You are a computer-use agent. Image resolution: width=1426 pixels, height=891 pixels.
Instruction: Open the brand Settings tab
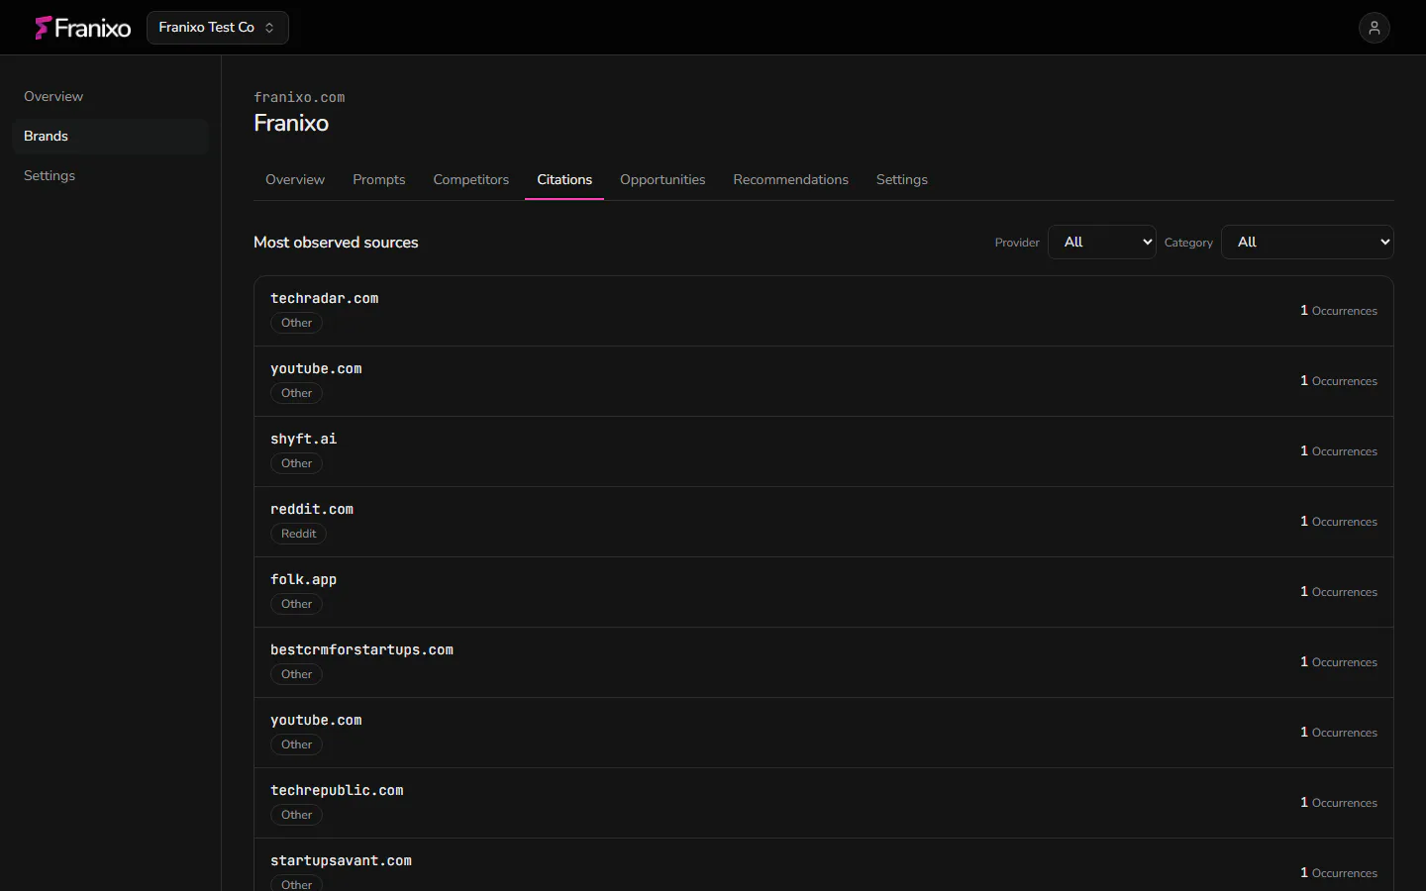pos(902,179)
